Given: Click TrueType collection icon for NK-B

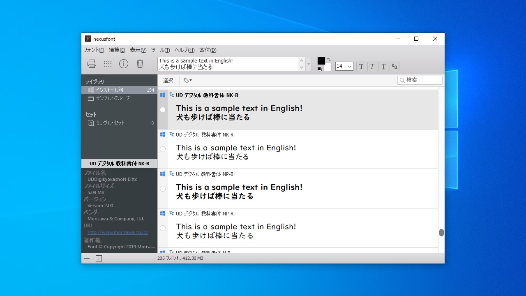Looking at the screenshot, I should tap(172, 95).
